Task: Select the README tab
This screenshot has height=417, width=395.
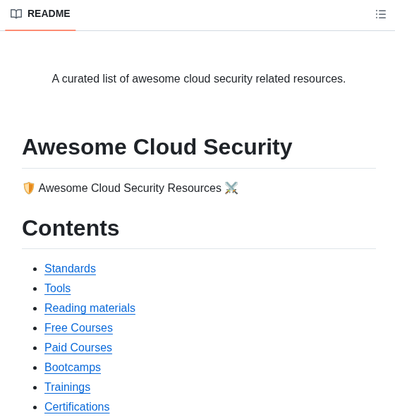Action: (40, 14)
